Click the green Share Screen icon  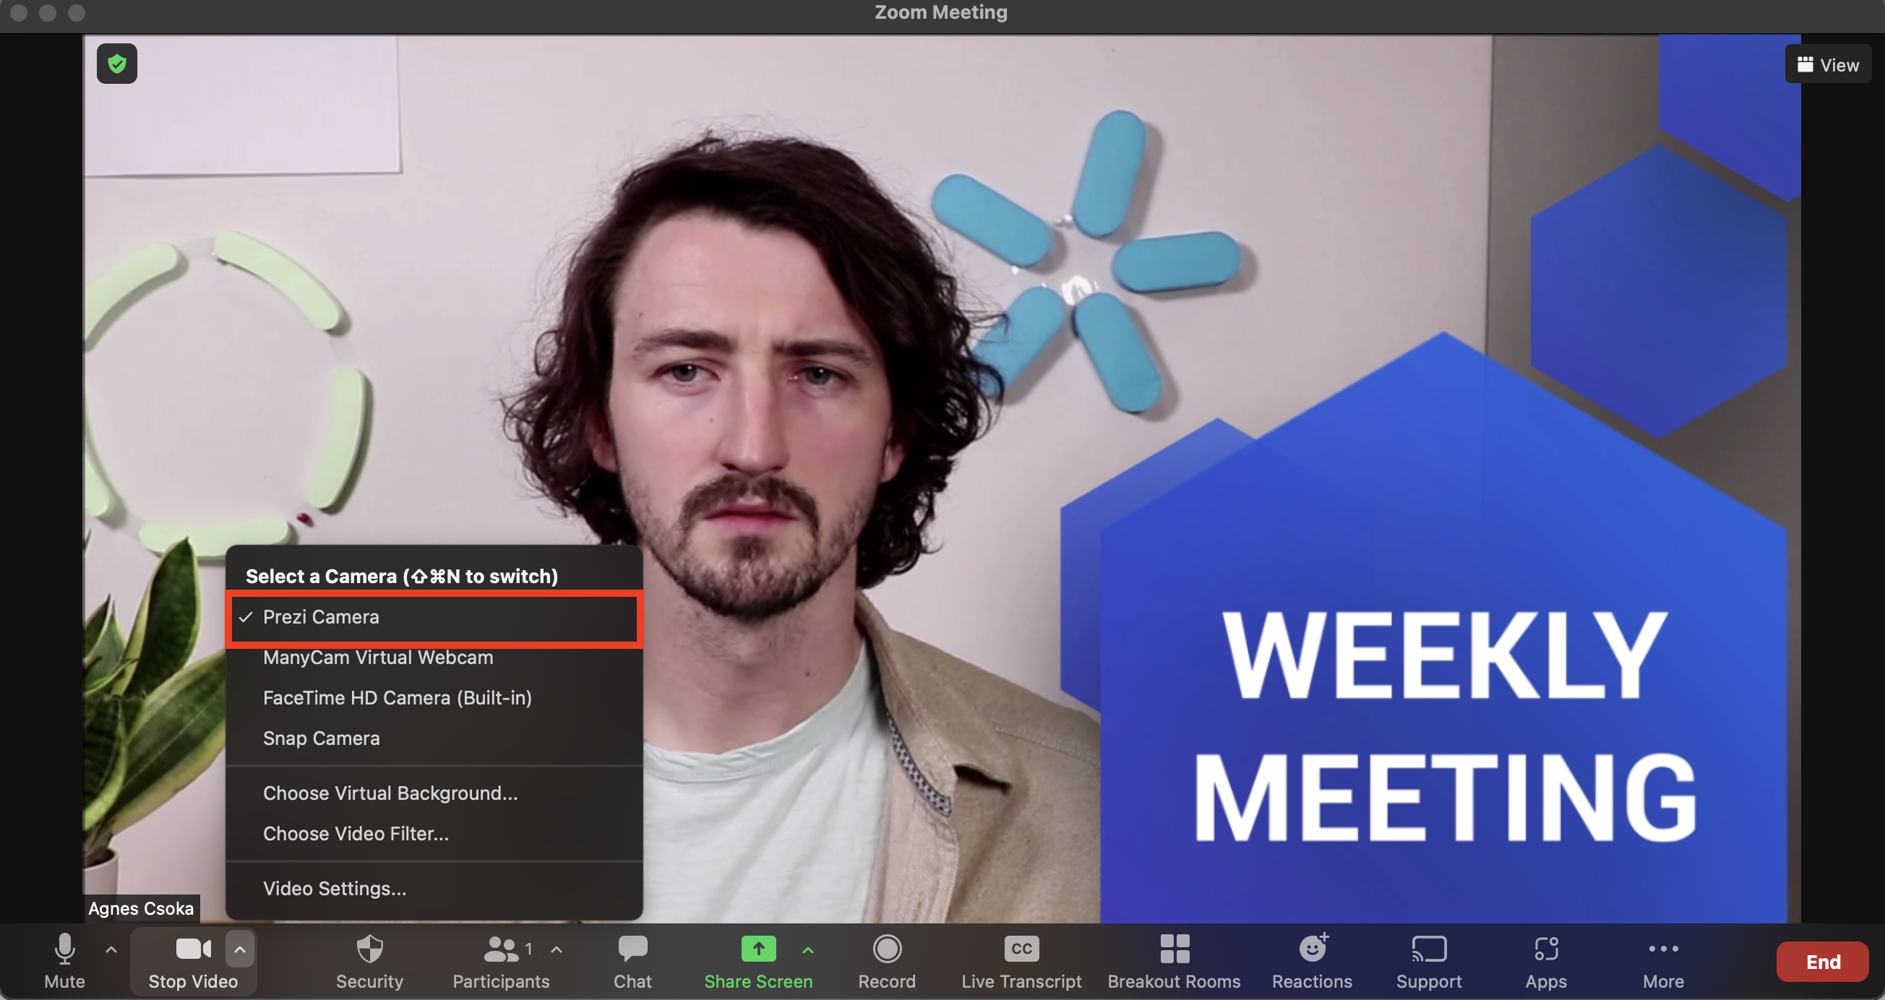pos(757,949)
